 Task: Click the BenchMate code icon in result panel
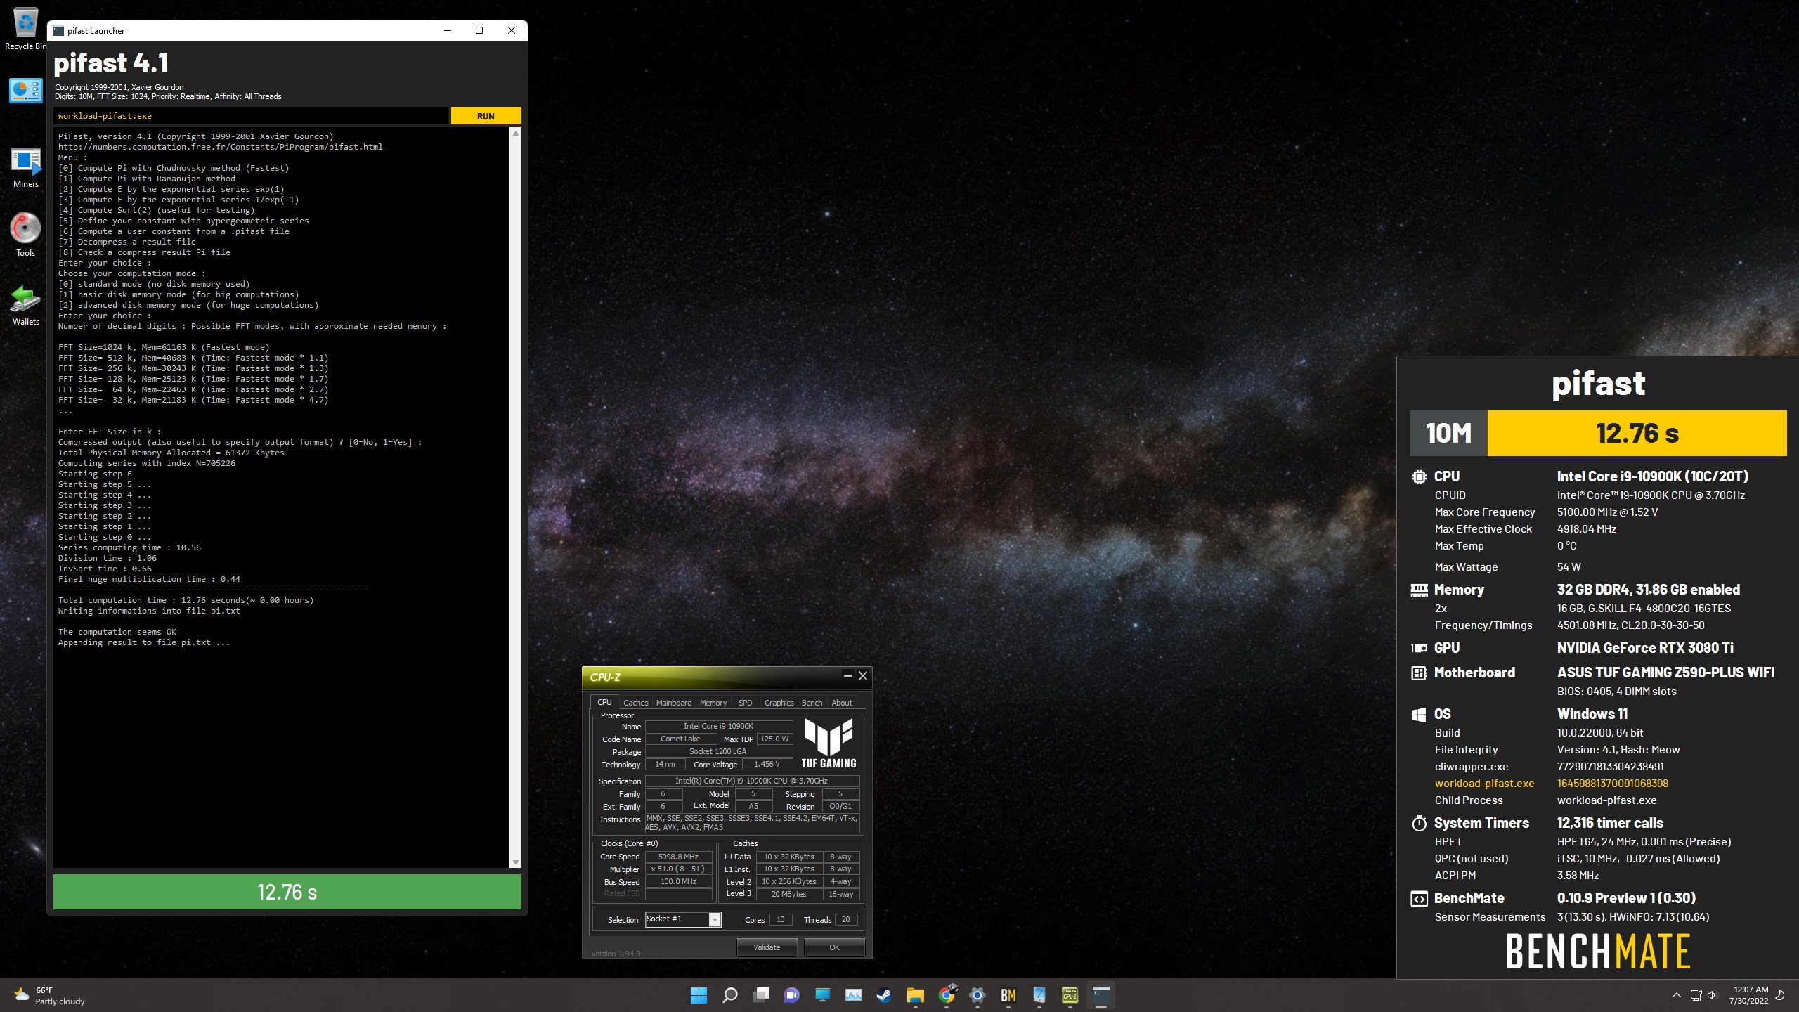[x=1419, y=898]
